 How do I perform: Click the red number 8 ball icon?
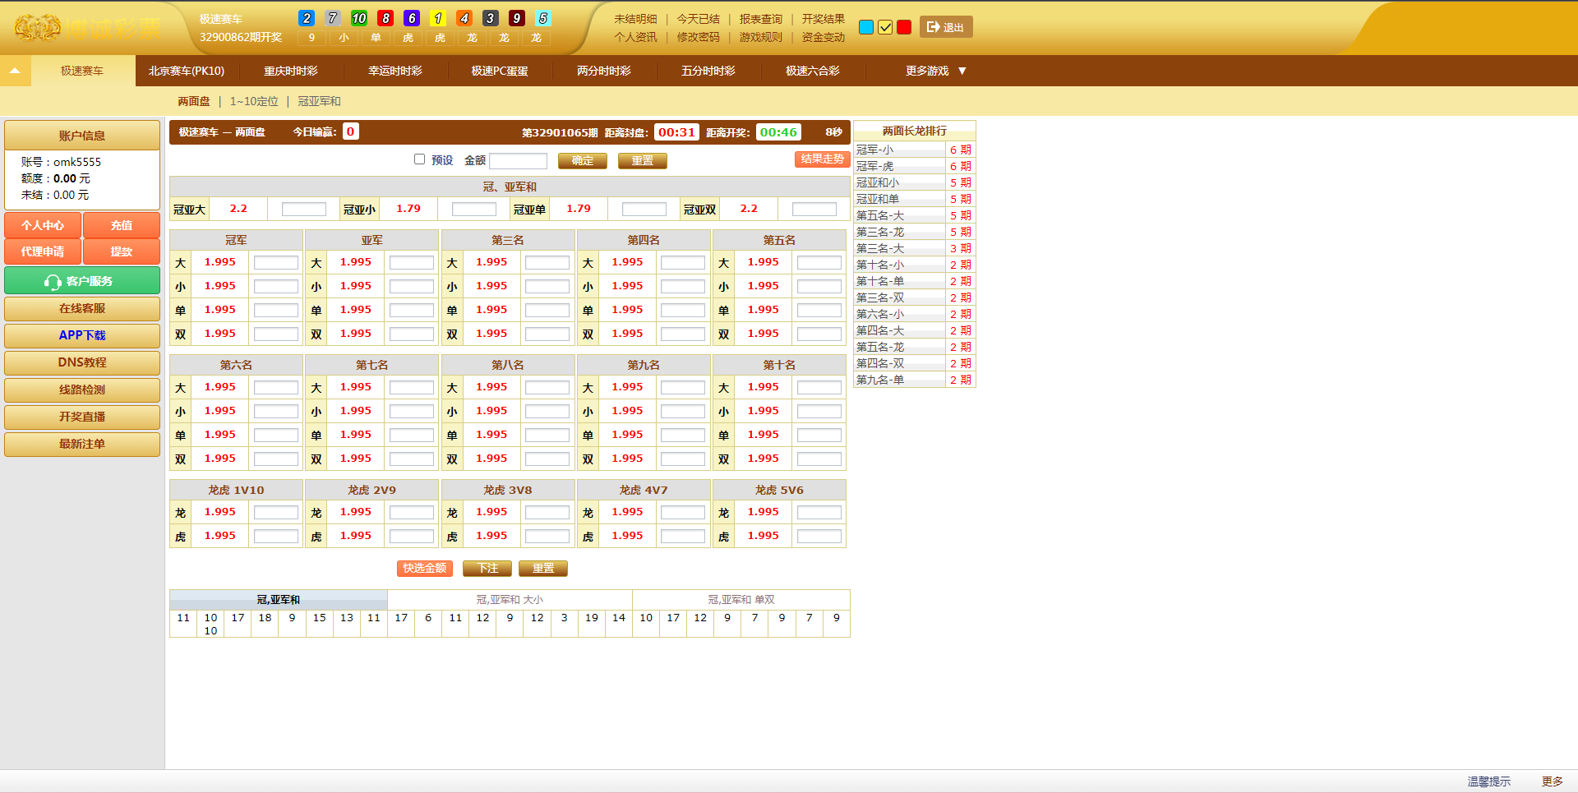[385, 18]
